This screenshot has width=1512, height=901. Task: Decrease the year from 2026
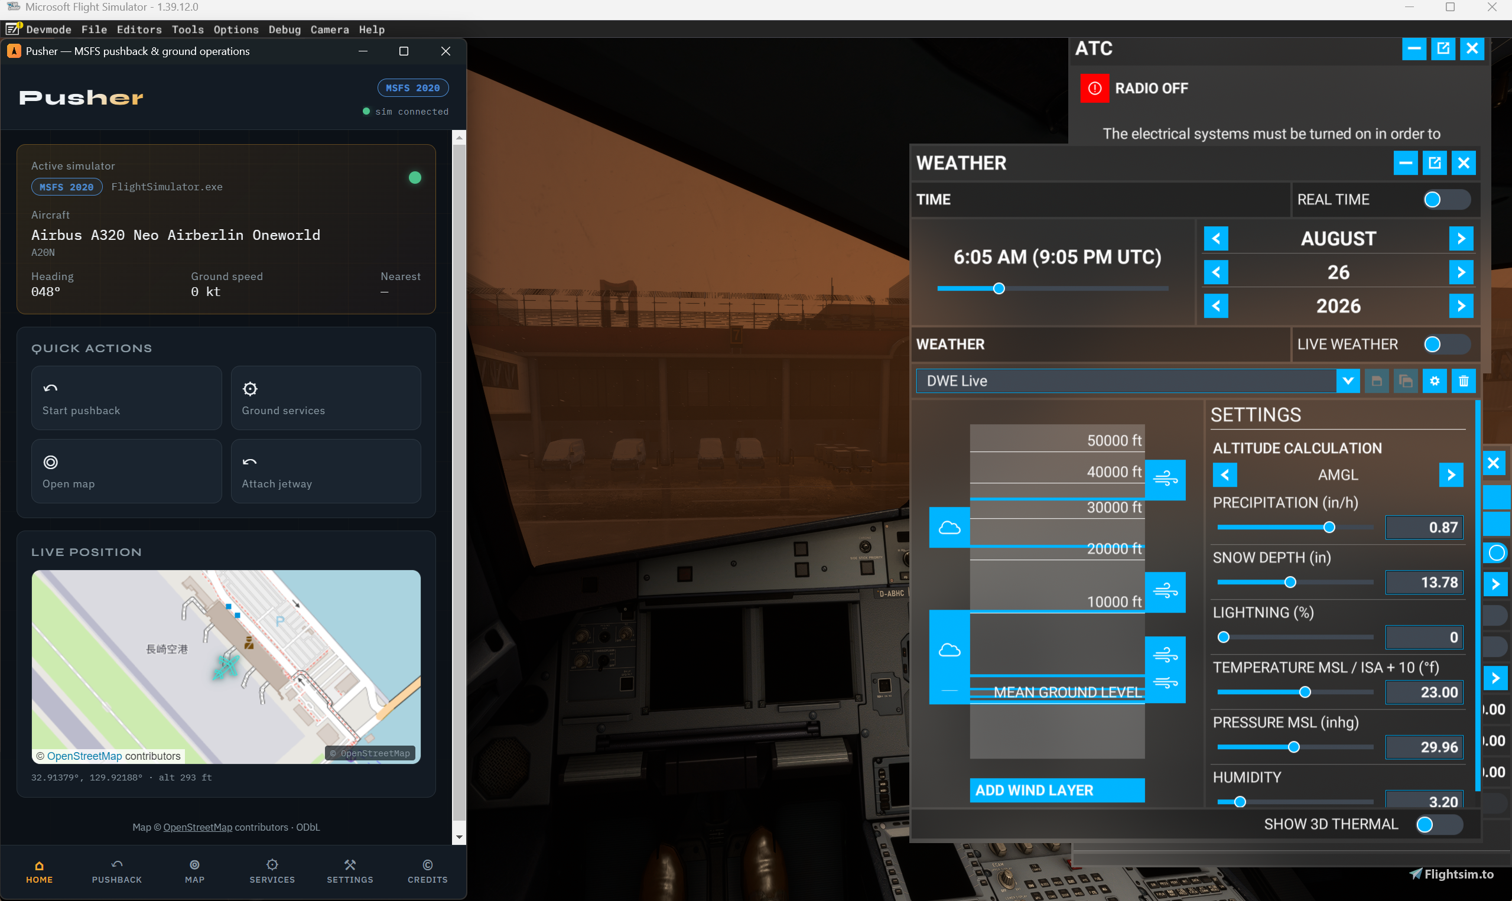pyautogui.click(x=1216, y=306)
